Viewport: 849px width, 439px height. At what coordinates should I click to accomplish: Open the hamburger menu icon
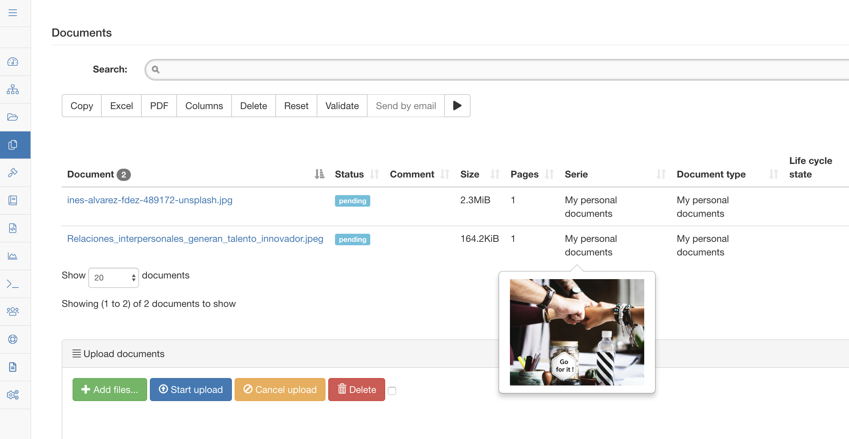point(13,13)
